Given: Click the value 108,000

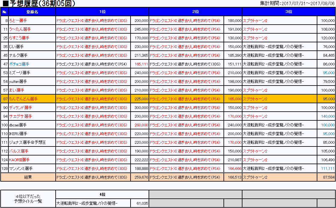Looking at the screenshot, I should 328,29.
